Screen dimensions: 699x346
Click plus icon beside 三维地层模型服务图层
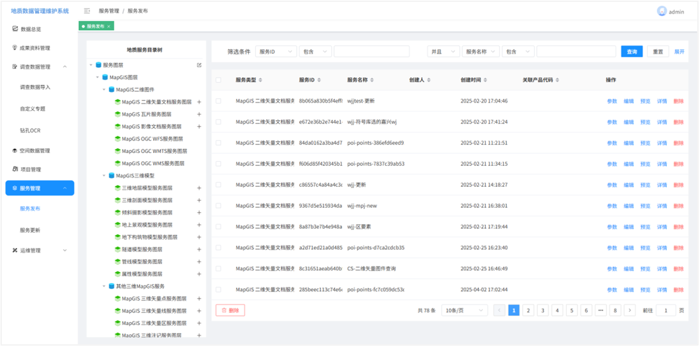coord(199,188)
